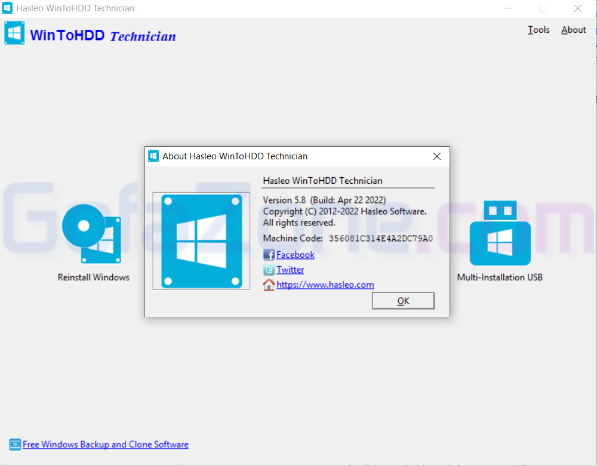Screen dimensions: 597x466
Task: Close the About Hasleo WinToHDD dialog
Action: tap(436, 156)
